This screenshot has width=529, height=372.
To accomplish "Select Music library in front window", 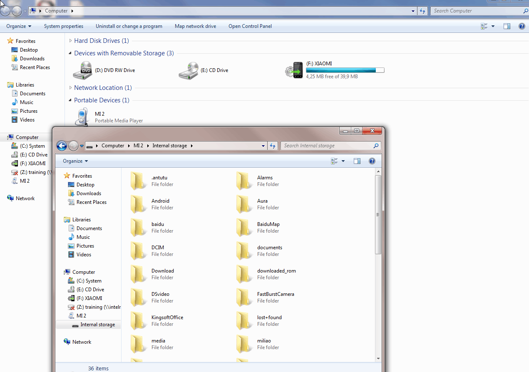I will tap(83, 237).
